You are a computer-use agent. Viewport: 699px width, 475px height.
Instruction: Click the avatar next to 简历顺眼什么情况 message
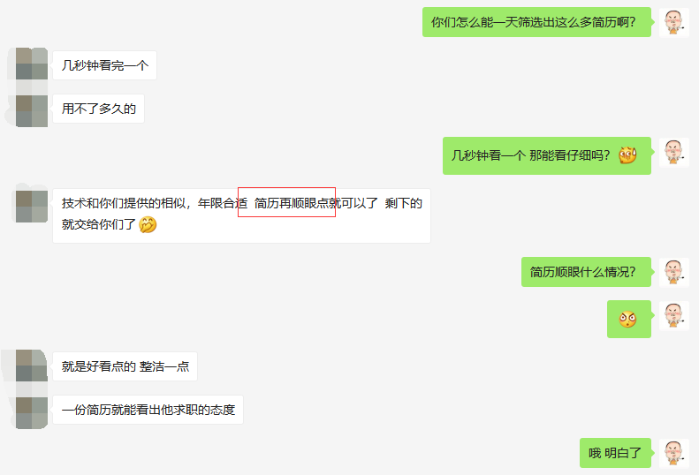(x=673, y=272)
